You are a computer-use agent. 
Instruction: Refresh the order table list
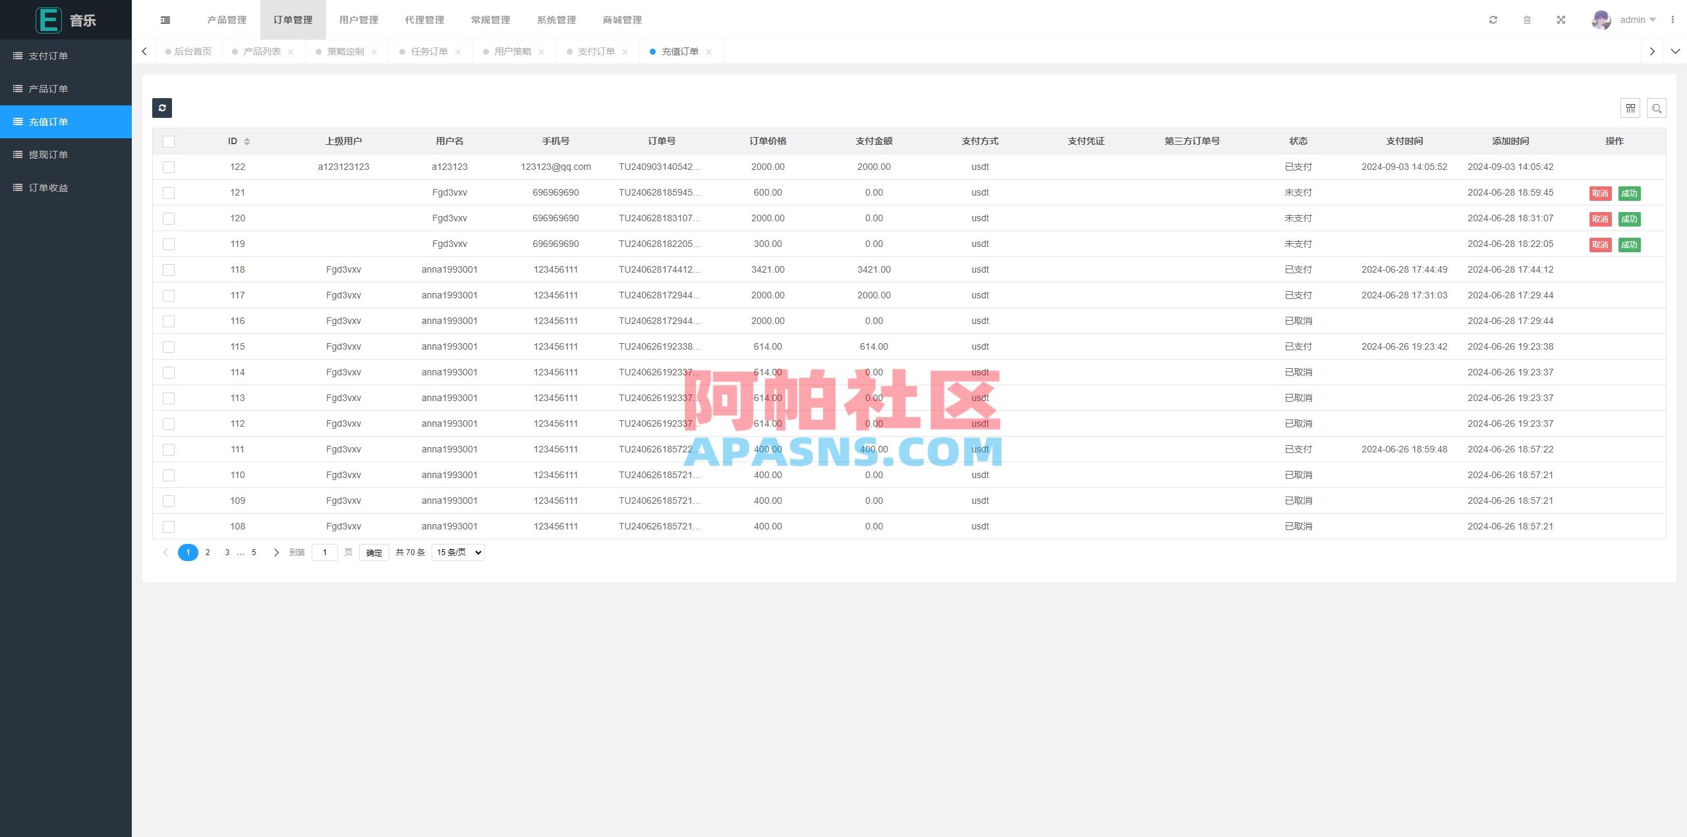coord(162,108)
